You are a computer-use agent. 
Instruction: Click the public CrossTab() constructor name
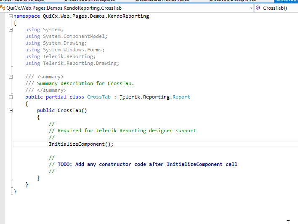pyautogui.click(x=72, y=110)
